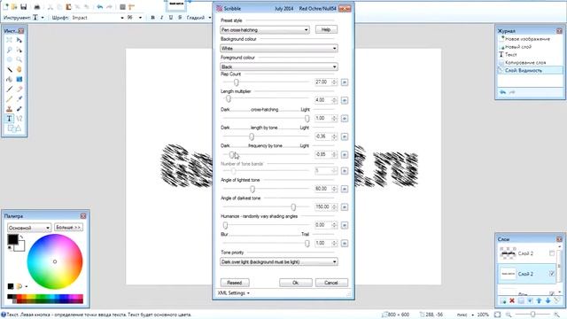Click Add New Layer icon in Layers panel
The width and height of the screenshot is (567, 319).
(x=503, y=301)
